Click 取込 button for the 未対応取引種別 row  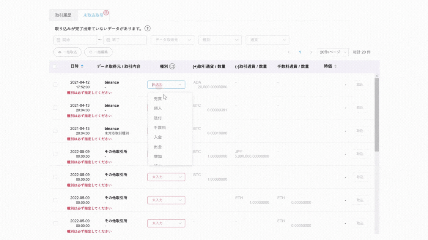click(360, 131)
